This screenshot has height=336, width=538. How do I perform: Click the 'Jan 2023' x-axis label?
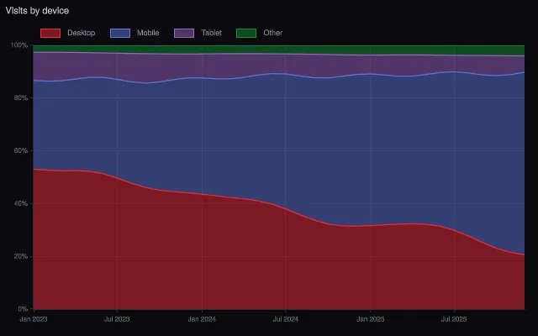pyautogui.click(x=34, y=319)
